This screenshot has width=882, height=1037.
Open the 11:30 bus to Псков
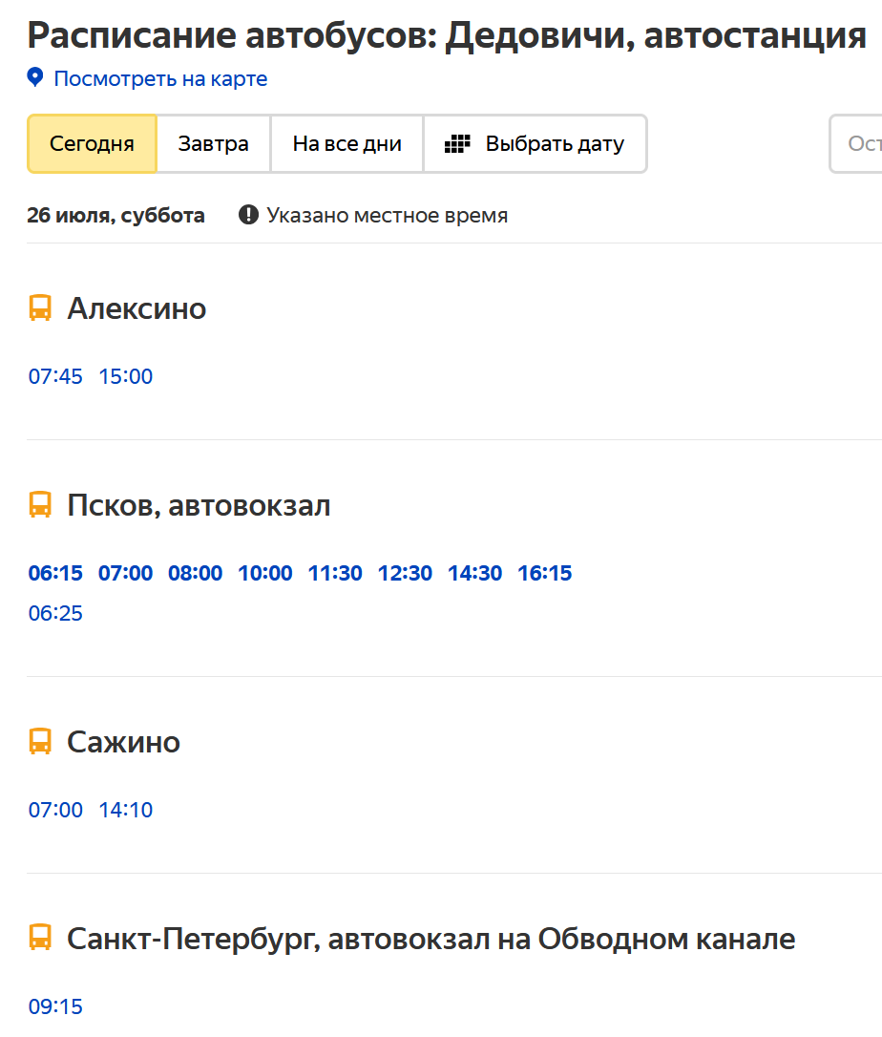coord(335,573)
